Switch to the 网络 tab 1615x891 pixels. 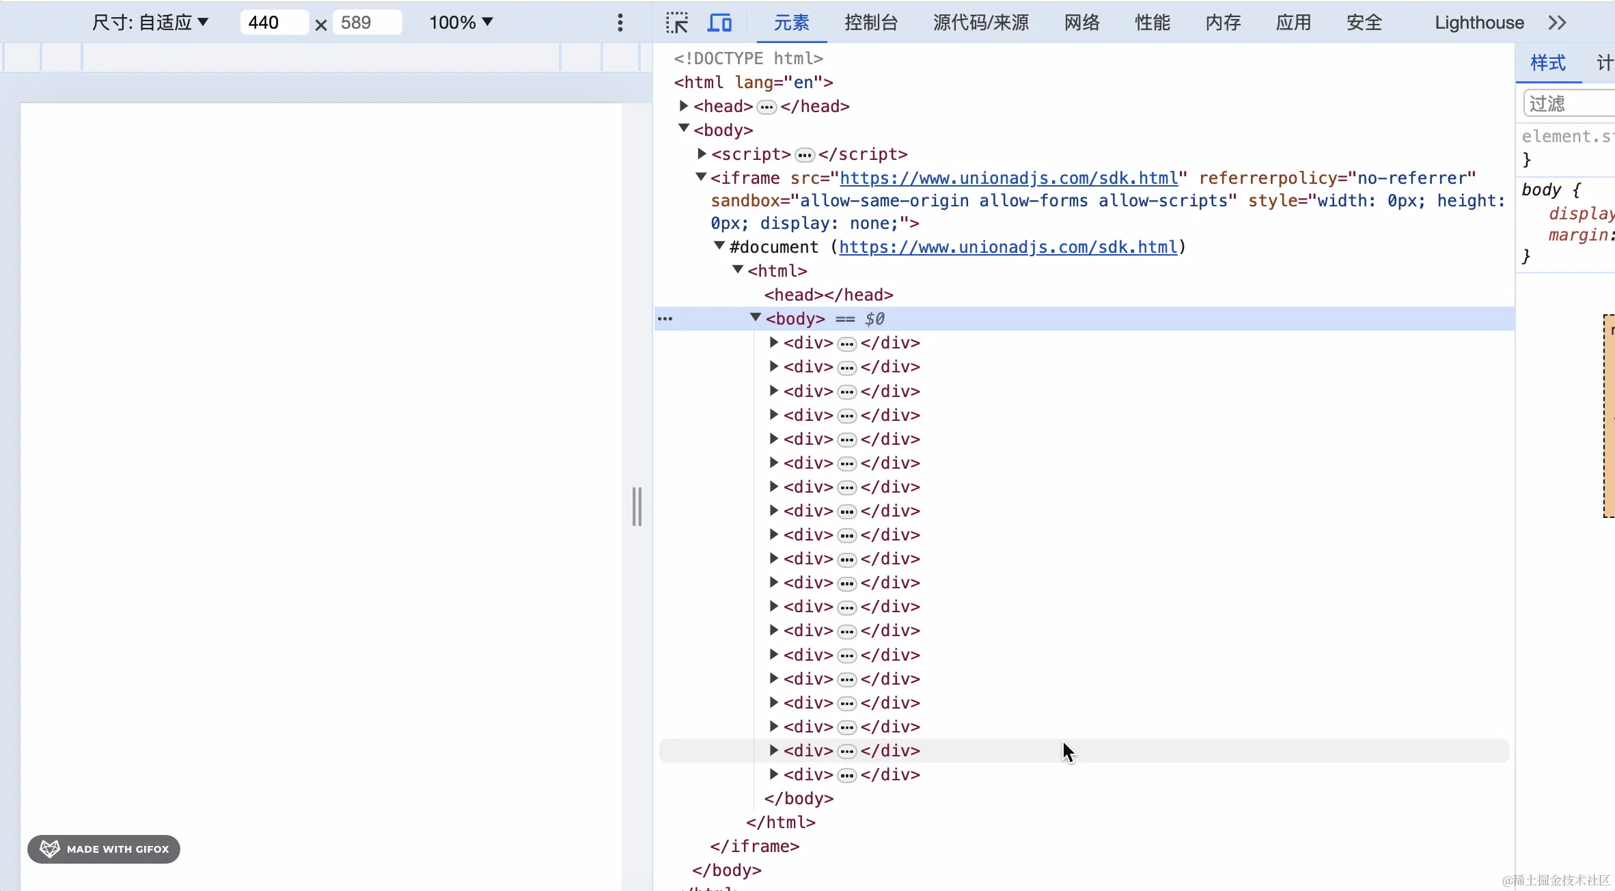pos(1082,23)
